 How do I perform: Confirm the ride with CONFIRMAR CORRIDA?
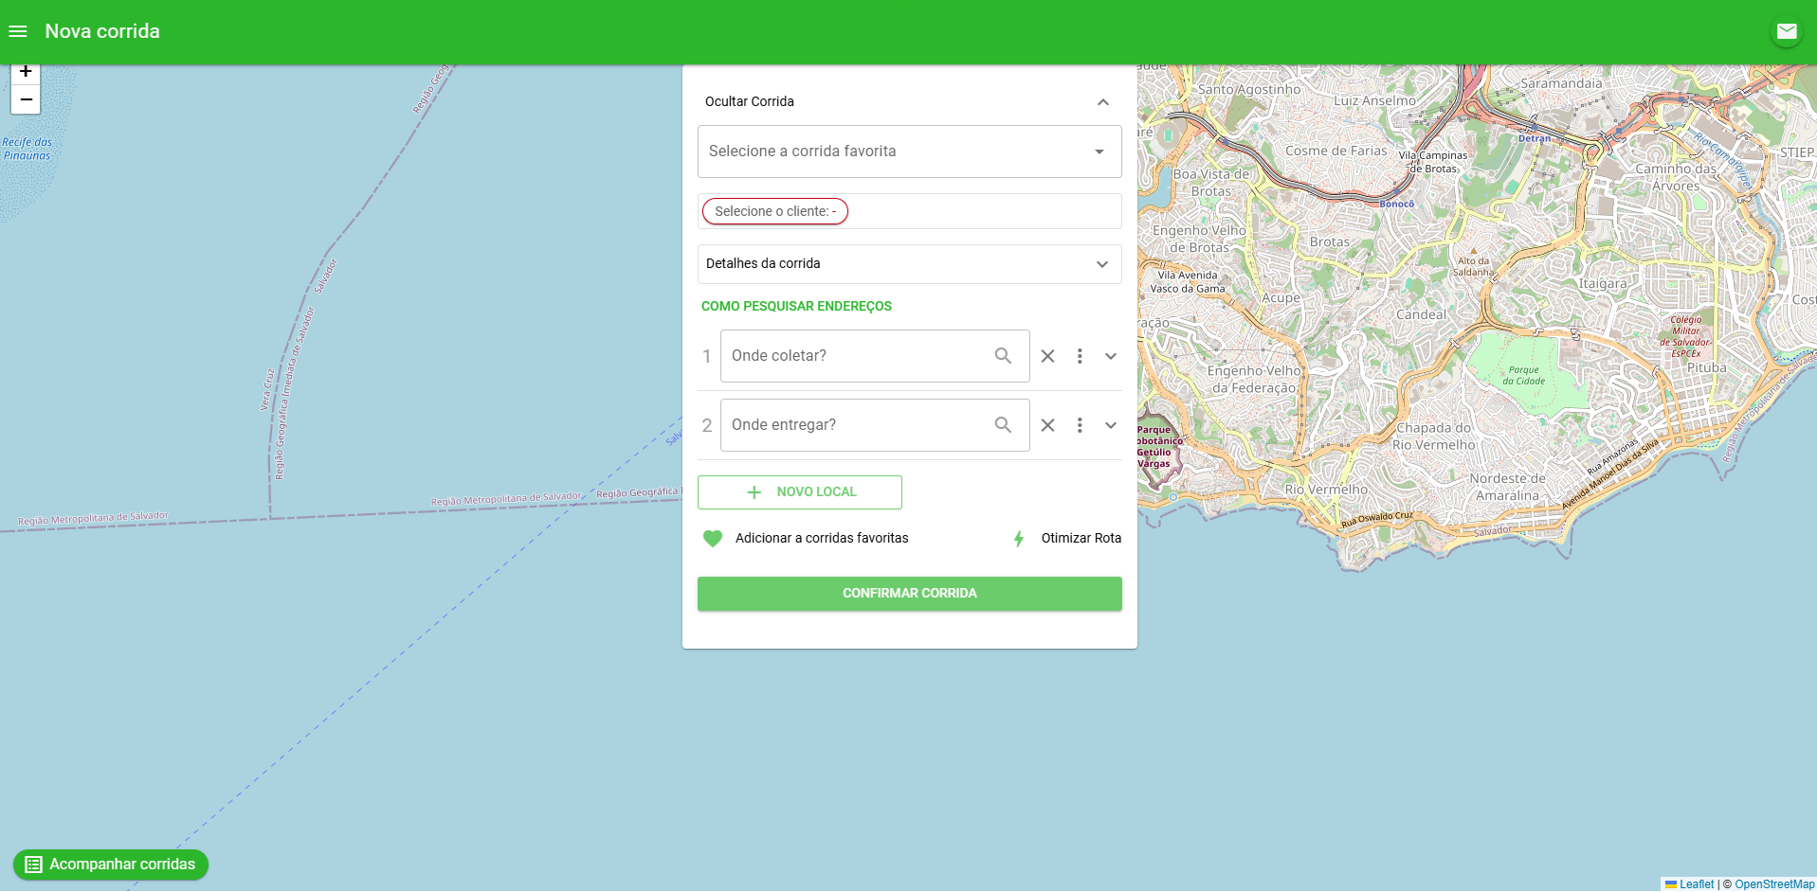pyautogui.click(x=910, y=594)
